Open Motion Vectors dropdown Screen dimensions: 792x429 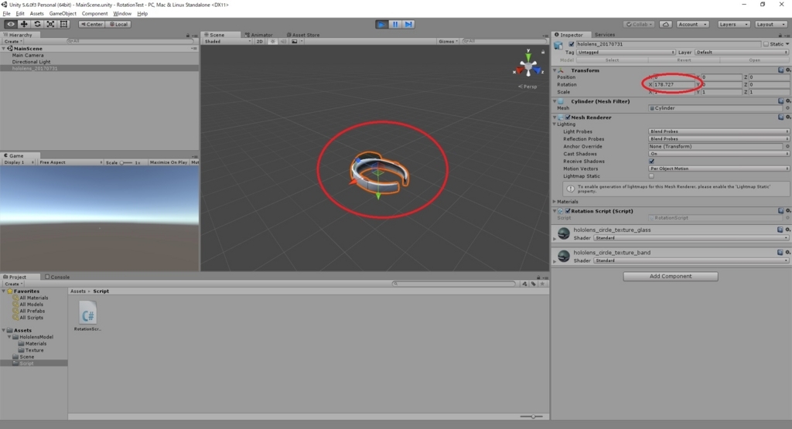719,169
